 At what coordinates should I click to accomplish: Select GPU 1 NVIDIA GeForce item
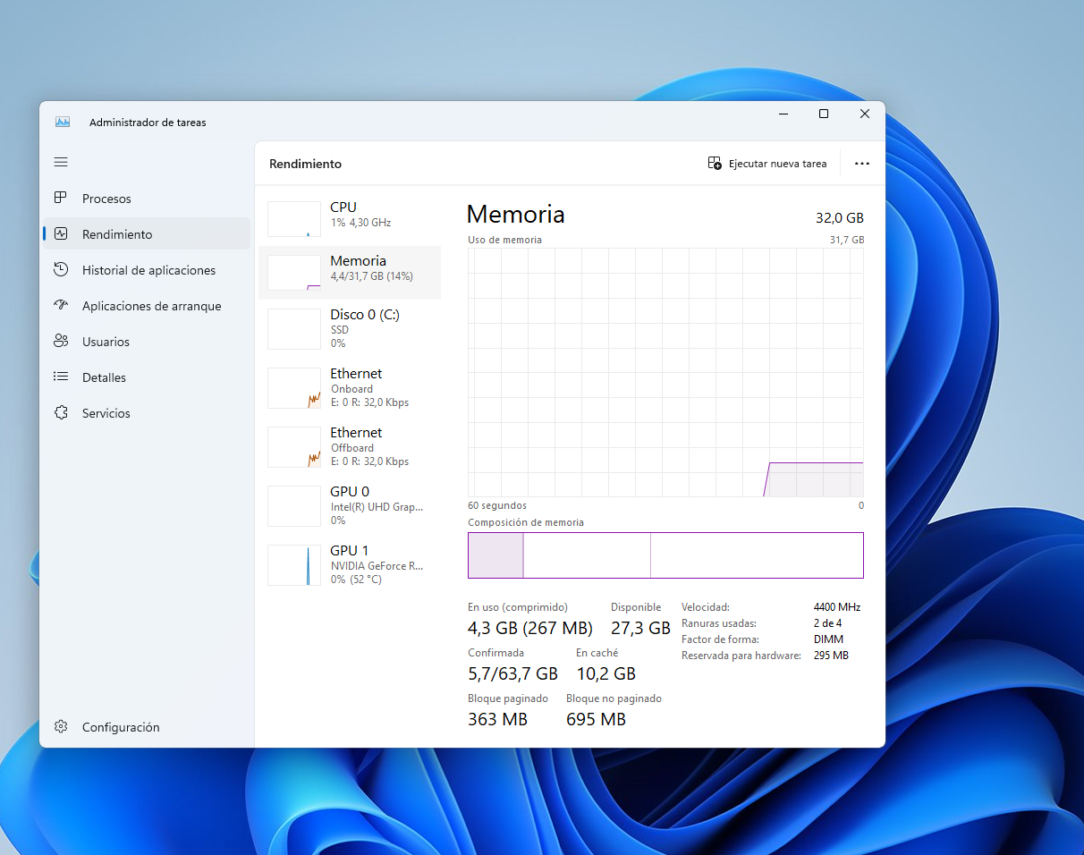pyautogui.click(x=349, y=564)
